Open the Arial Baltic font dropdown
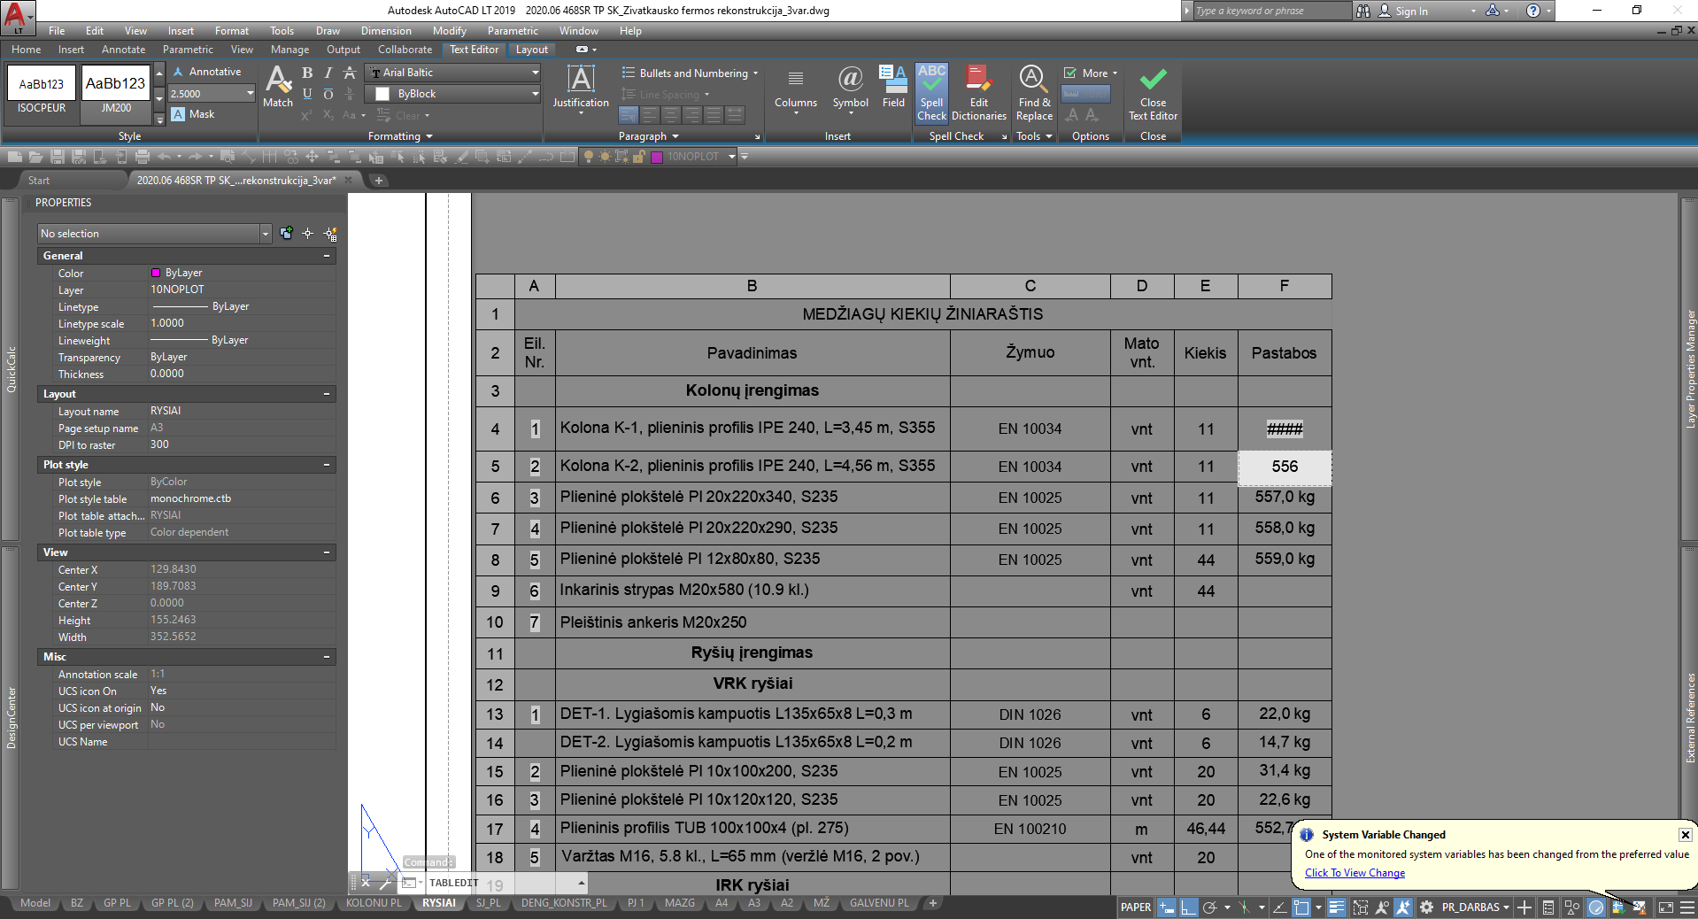This screenshot has width=1698, height=919. (535, 73)
